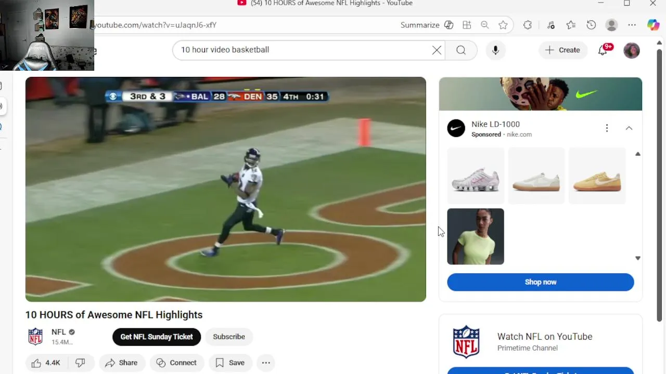The width and height of the screenshot is (666, 374).
Task: Open the YouTube account avatar menu
Action: tap(632, 50)
